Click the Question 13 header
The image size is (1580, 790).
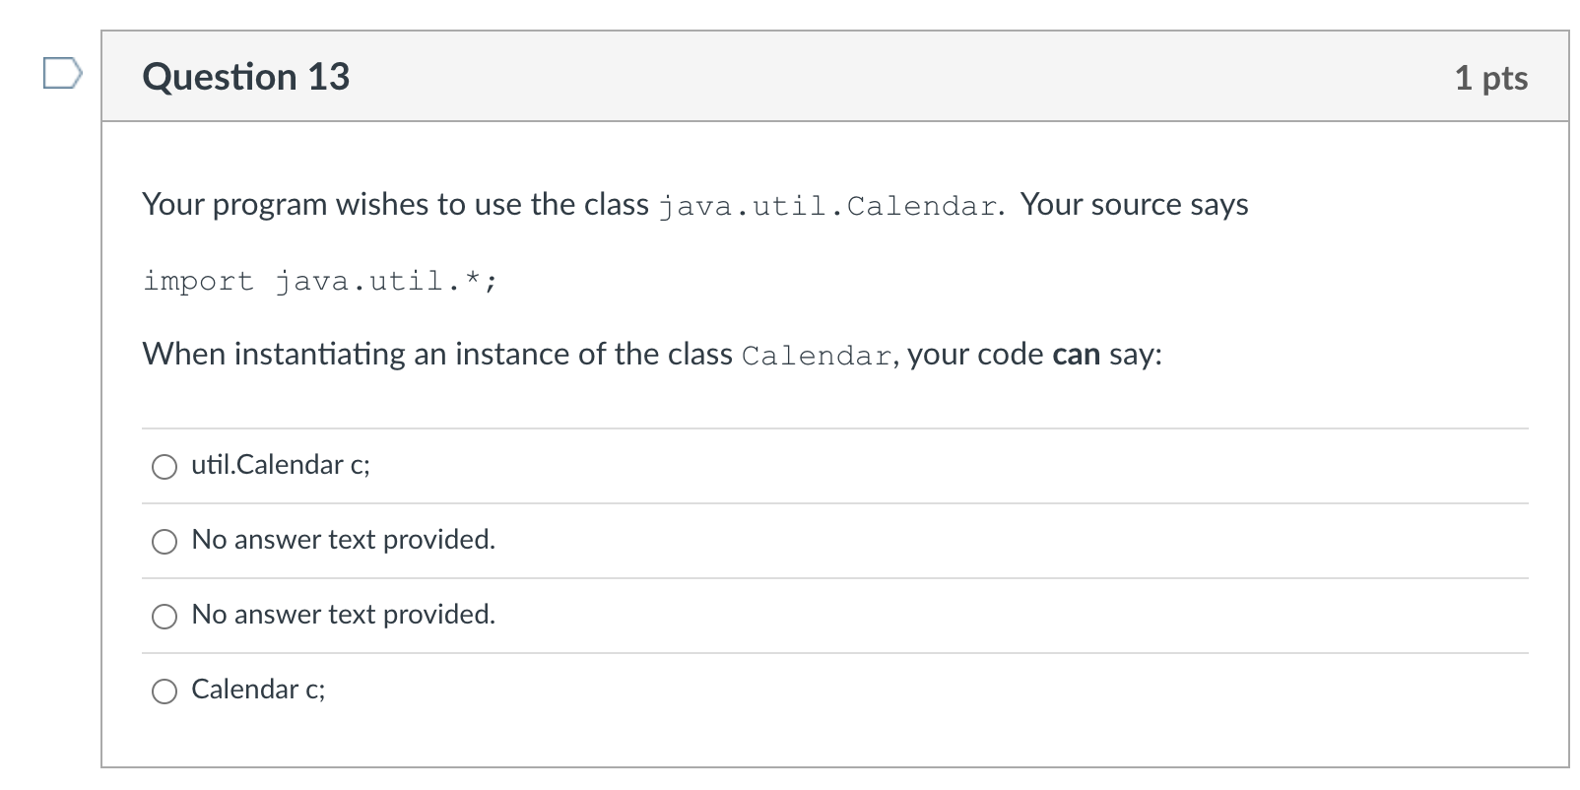[x=246, y=76]
